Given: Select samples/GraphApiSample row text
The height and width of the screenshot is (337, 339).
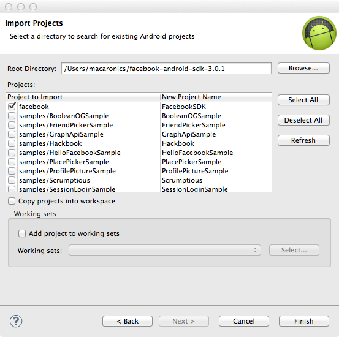Looking at the screenshot, I should (61, 134).
